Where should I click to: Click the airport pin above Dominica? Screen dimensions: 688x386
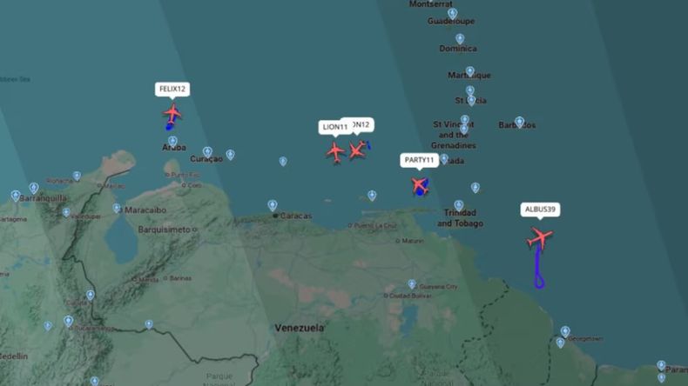[460, 39]
